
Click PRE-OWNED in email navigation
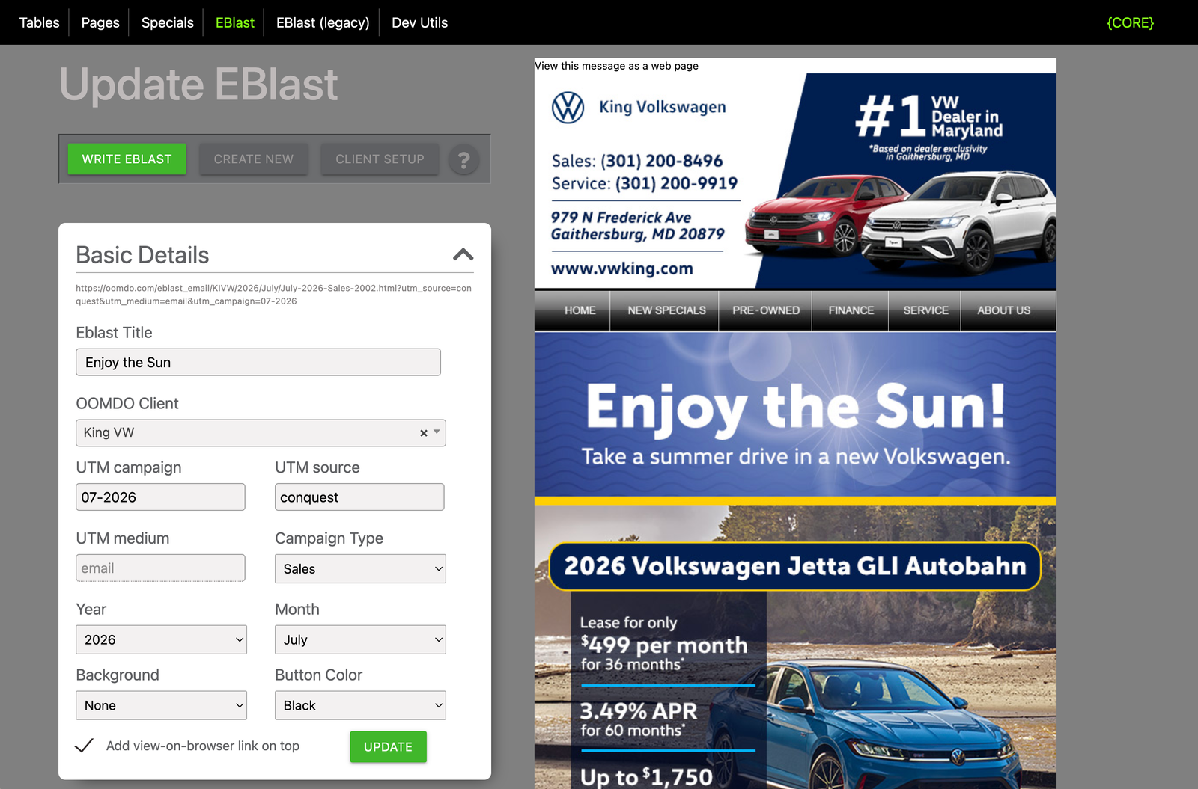pos(766,310)
